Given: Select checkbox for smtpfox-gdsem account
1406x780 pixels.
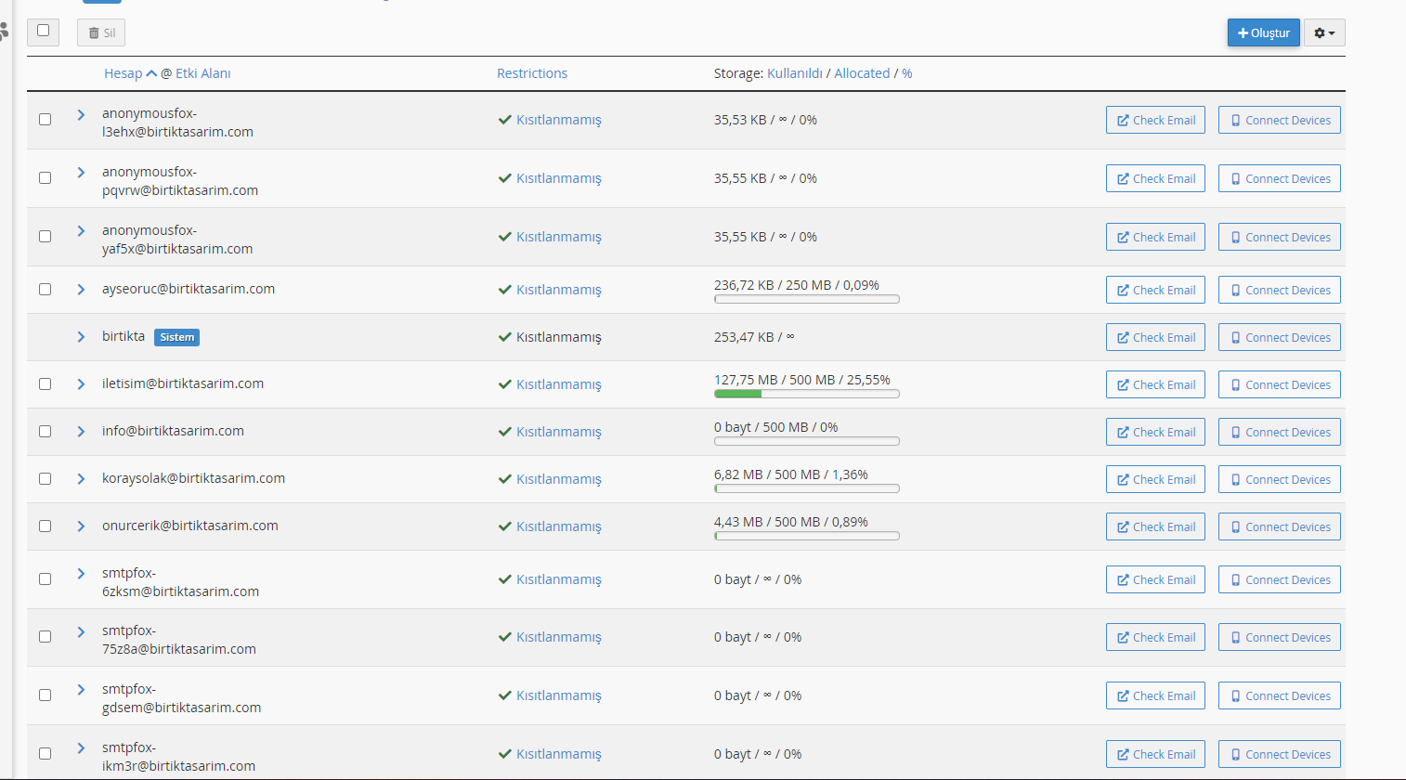Looking at the screenshot, I should (x=45, y=695).
